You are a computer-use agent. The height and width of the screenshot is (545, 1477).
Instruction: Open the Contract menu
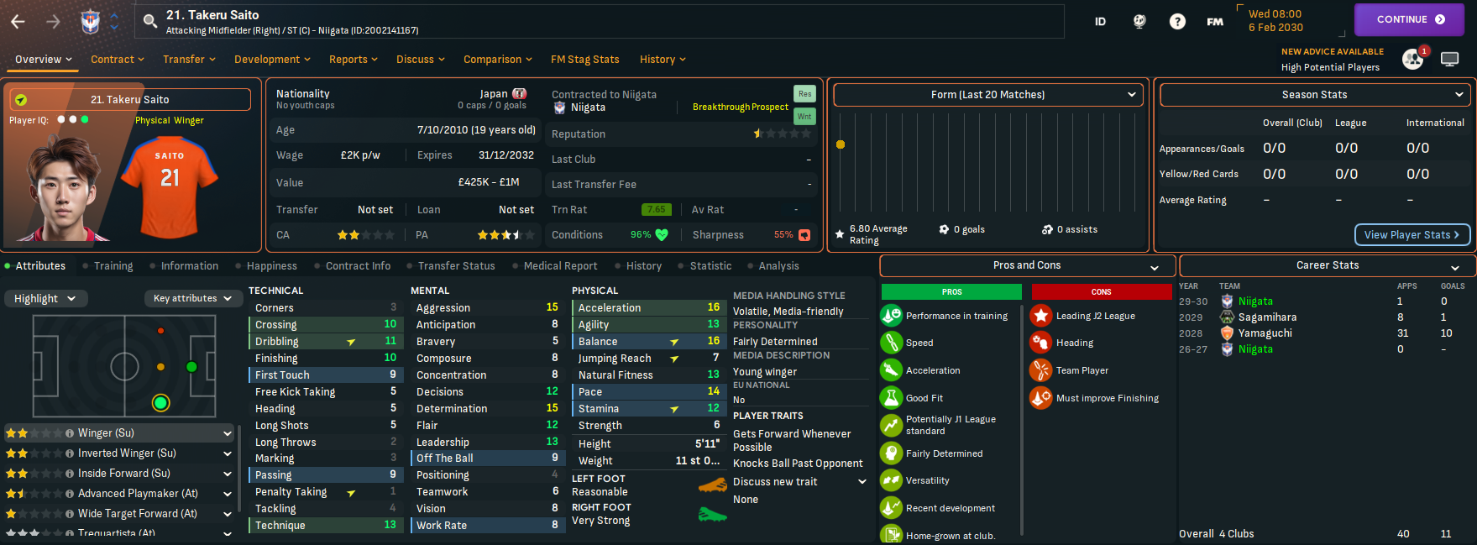117,60
